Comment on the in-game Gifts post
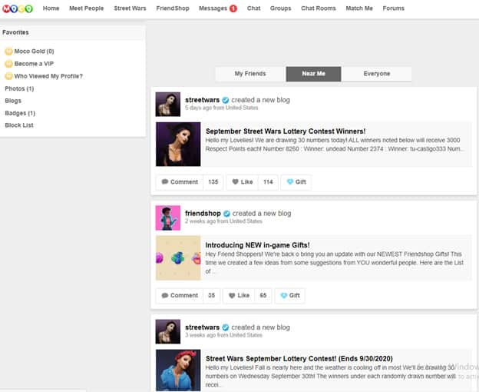 pos(180,295)
